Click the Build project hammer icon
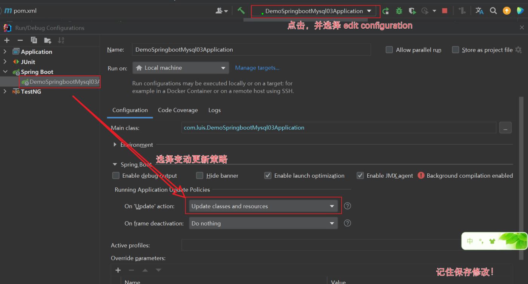Viewport: 528px width, 284px height. click(241, 11)
